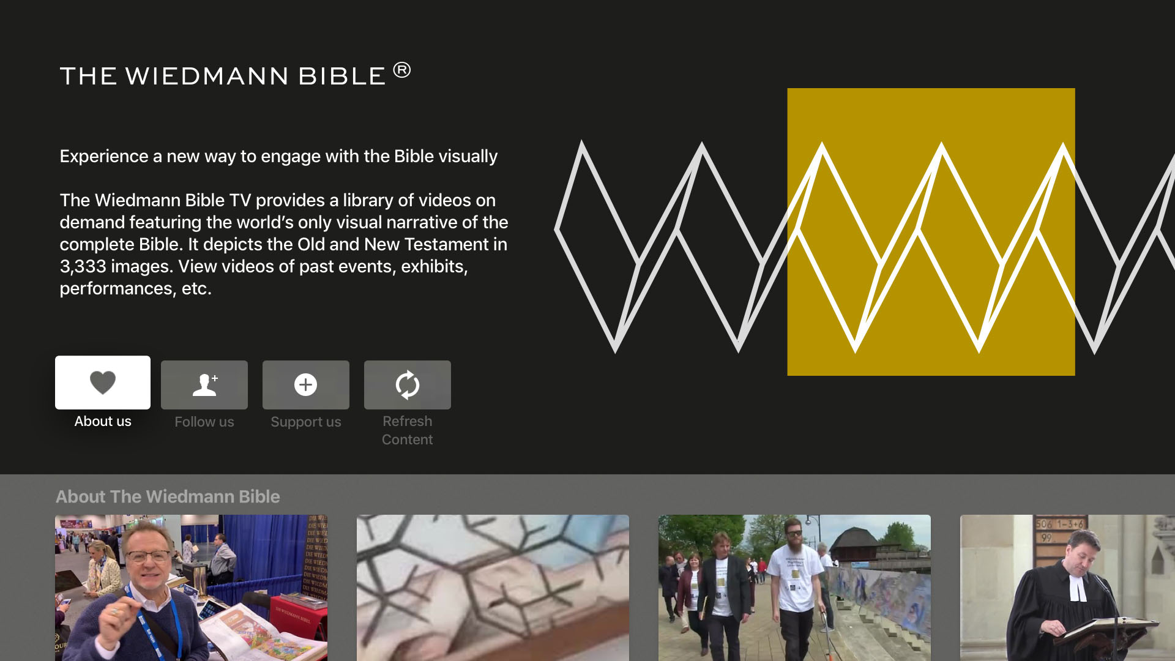Select the "About us" label
The height and width of the screenshot is (661, 1175).
(x=103, y=421)
